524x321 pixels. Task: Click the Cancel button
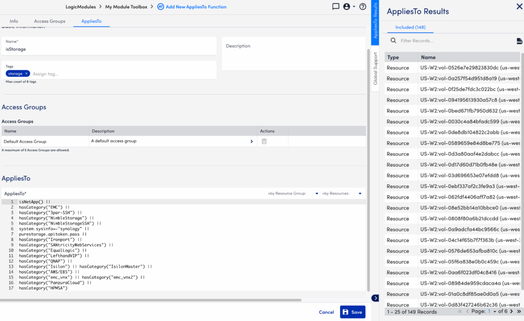coord(326,312)
